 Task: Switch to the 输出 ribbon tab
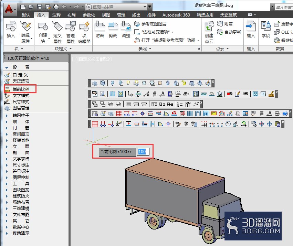(x=136, y=15)
